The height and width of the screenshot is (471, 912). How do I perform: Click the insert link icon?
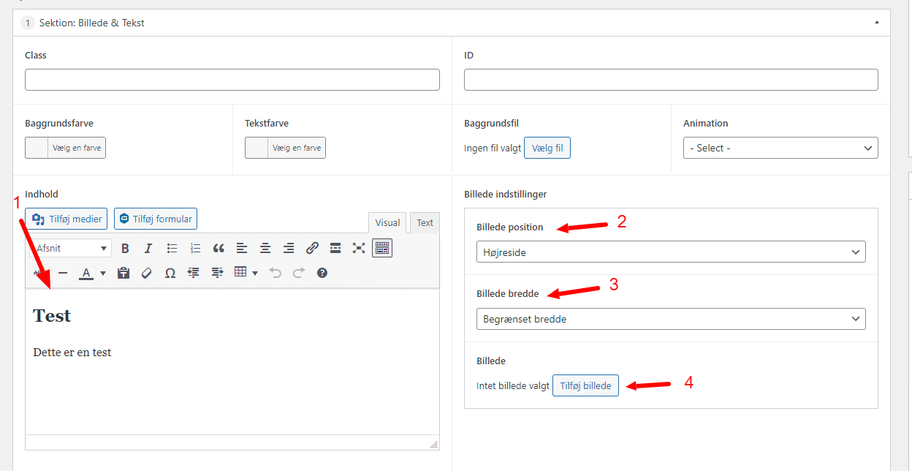point(312,249)
